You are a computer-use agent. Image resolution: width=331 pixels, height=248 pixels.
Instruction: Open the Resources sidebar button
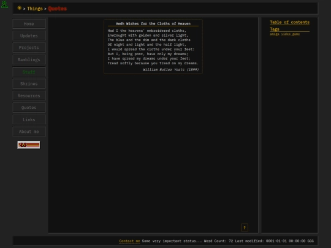pos(29,96)
